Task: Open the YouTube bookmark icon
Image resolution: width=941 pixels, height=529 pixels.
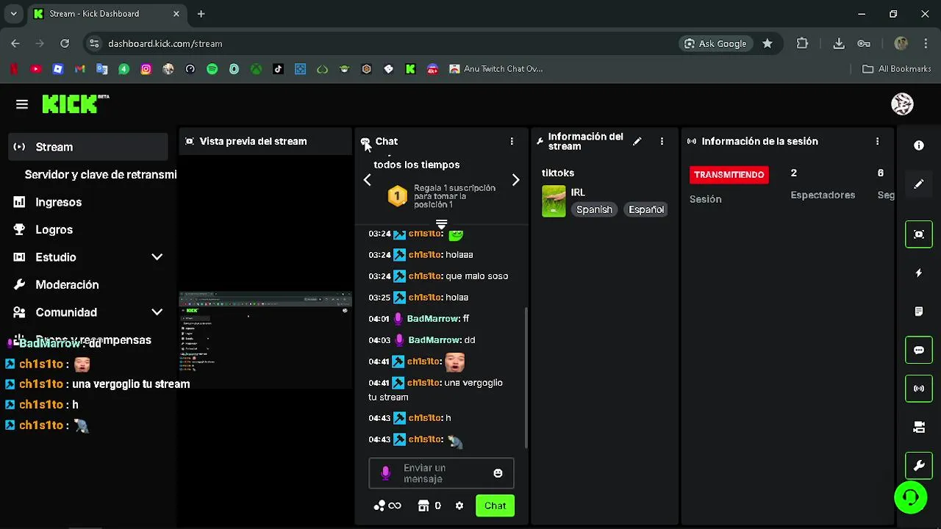Action: [36, 68]
